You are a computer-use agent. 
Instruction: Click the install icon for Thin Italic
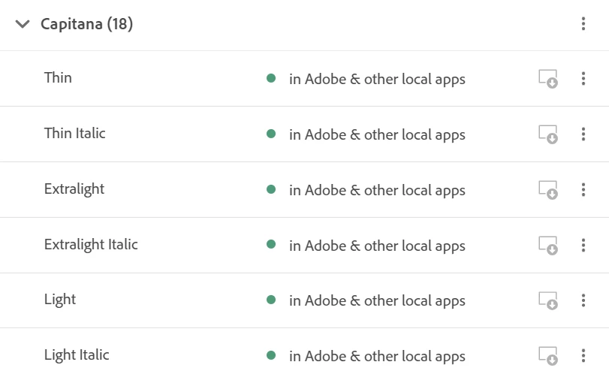(548, 134)
